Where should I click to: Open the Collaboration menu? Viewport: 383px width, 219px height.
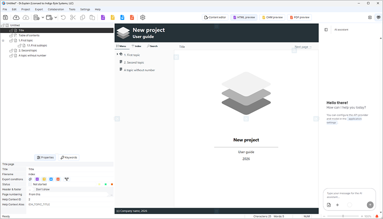[56, 9]
